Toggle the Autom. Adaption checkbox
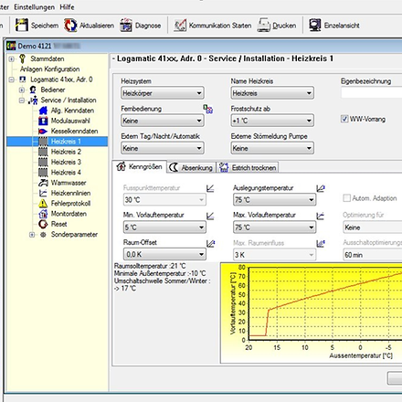 pos(346,198)
